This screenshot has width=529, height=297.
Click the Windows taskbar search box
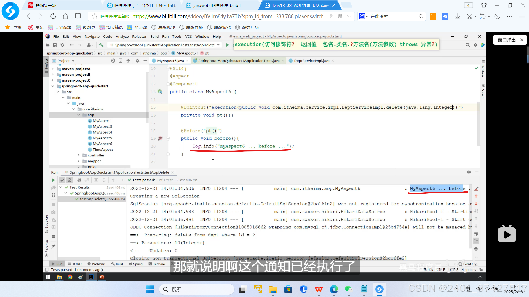click(x=197, y=289)
